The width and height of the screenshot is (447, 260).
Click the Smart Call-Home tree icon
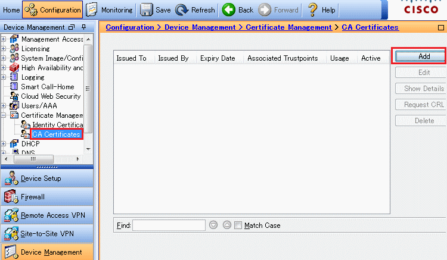(14, 86)
